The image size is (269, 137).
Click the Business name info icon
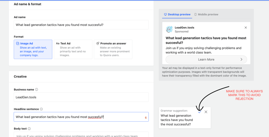(37, 89)
